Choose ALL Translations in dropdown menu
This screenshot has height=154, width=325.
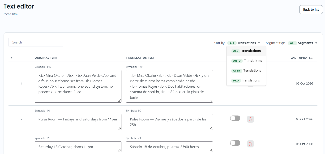coord(246,51)
